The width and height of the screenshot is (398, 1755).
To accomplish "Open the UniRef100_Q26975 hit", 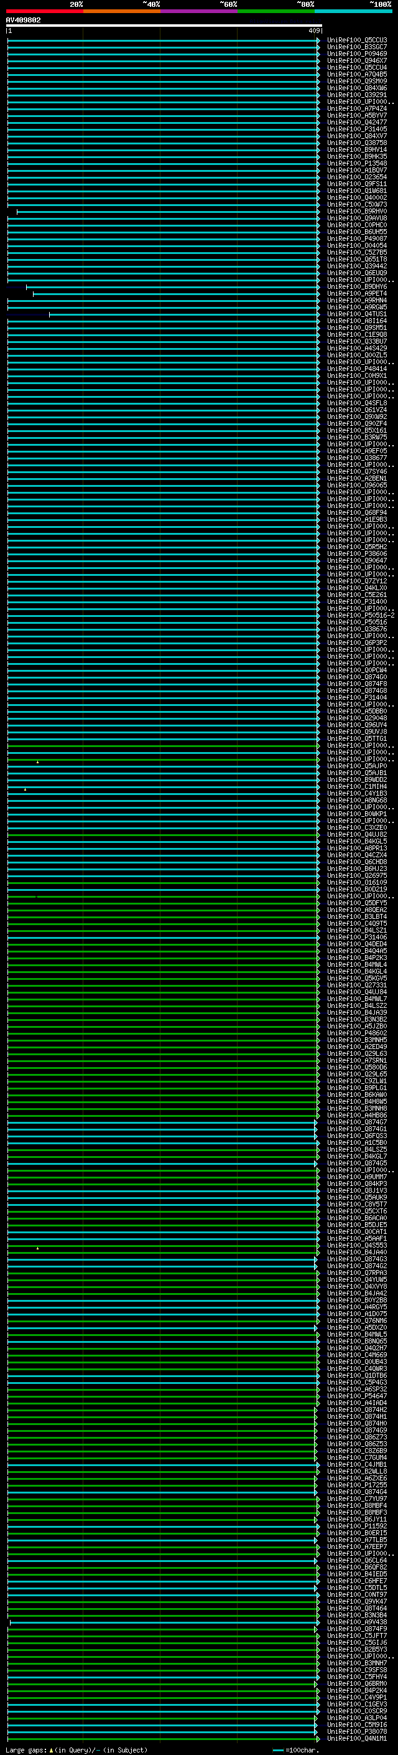I will [356, 875].
